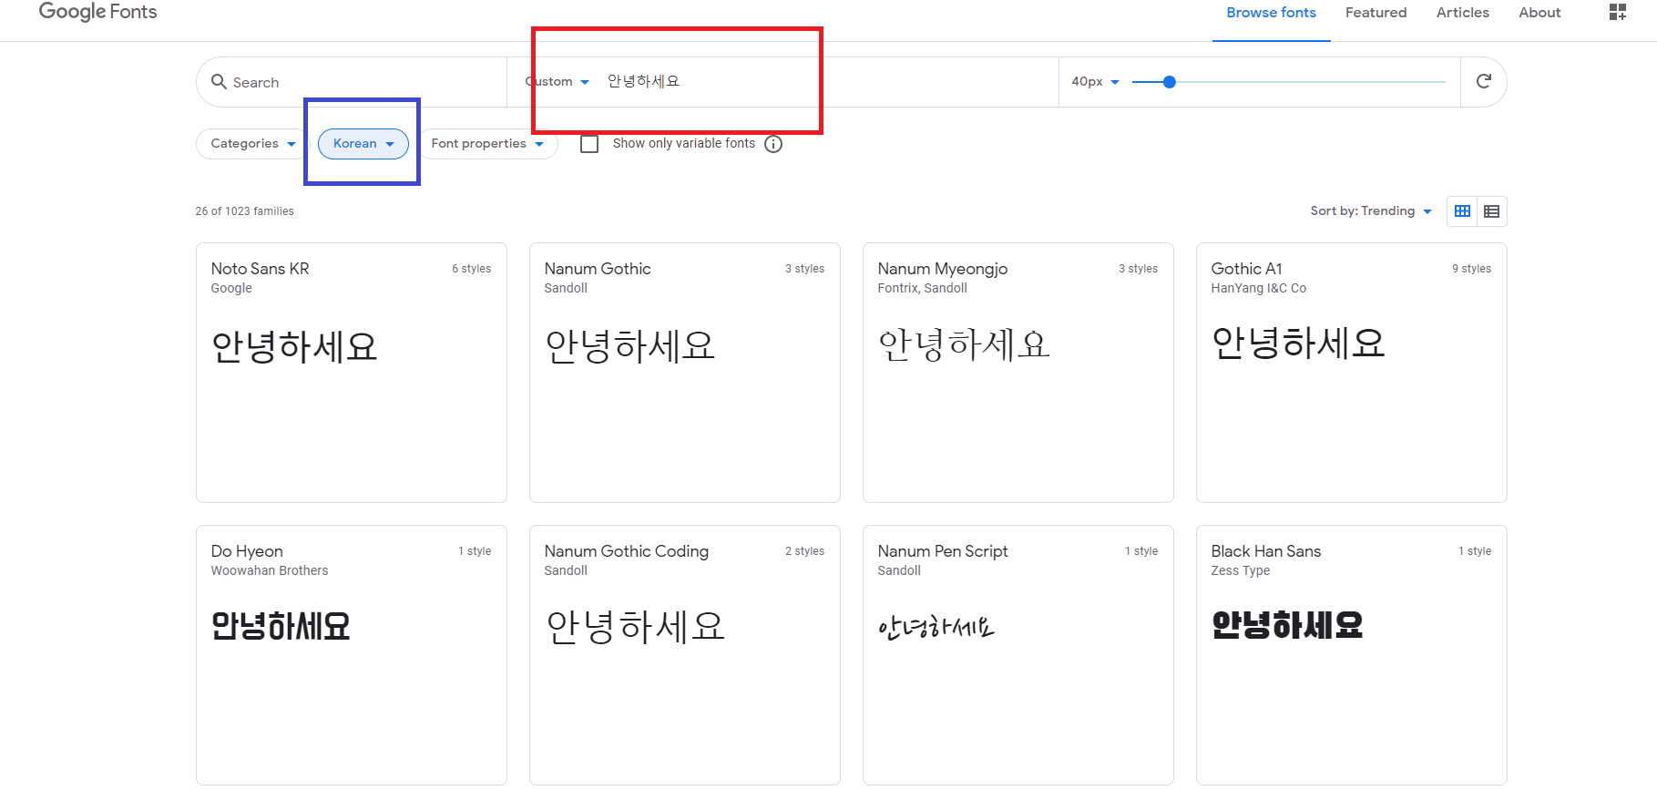1657x790 pixels.
Task: Click the '6 styles' label on Noto Sans KR
Action: [471, 269]
